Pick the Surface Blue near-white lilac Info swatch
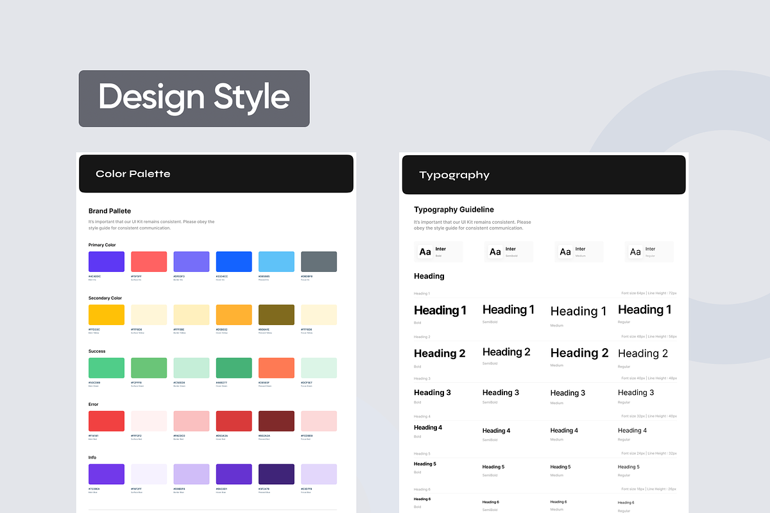Screen dimensions: 770x513 [x=149, y=475]
